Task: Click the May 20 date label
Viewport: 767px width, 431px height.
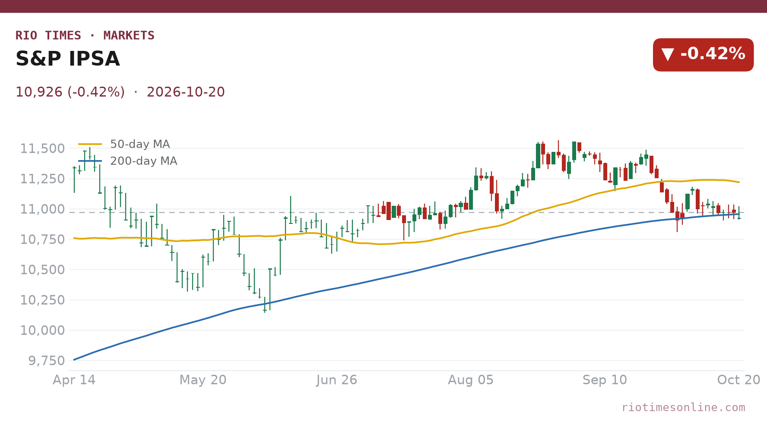Action: click(203, 380)
